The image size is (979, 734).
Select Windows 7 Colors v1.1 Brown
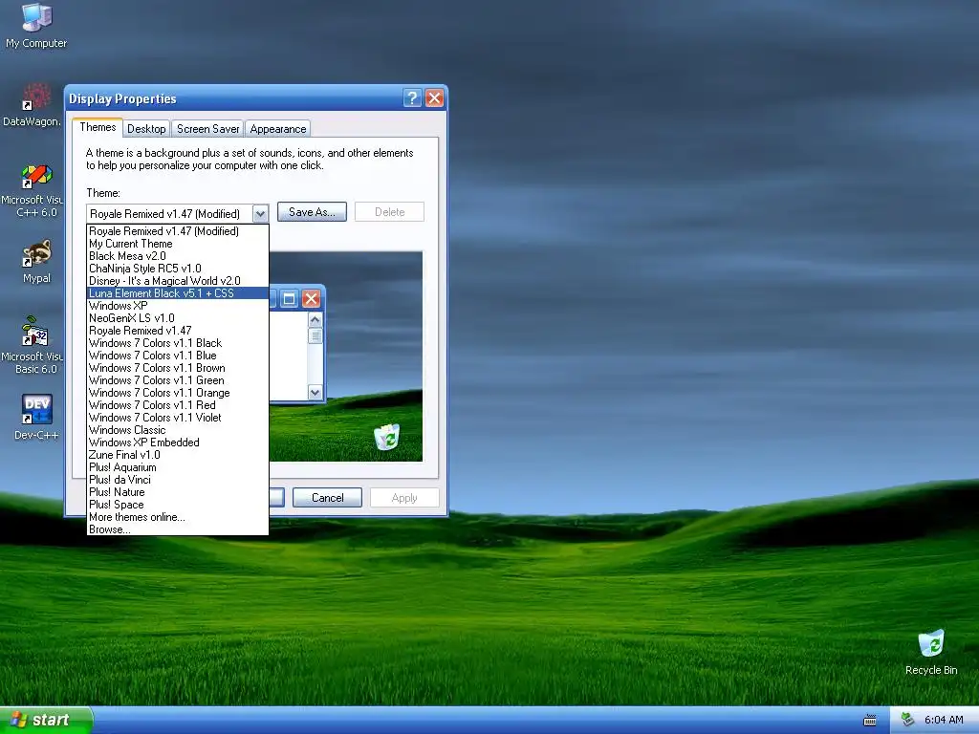(x=178, y=368)
